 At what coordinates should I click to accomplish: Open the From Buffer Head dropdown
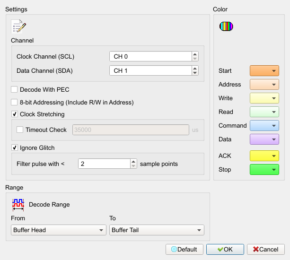[x=59, y=230]
